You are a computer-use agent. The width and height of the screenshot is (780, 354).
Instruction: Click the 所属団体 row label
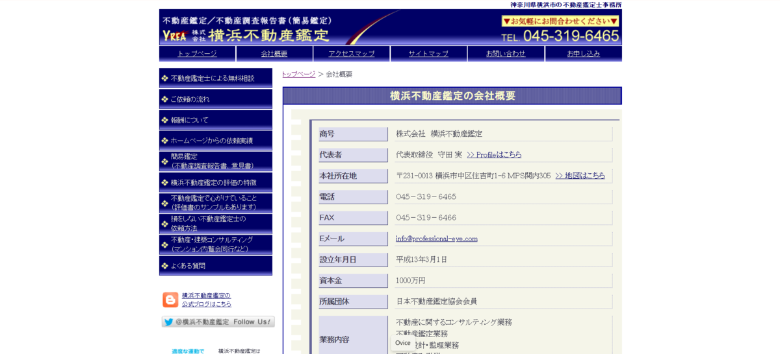(x=353, y=301)
